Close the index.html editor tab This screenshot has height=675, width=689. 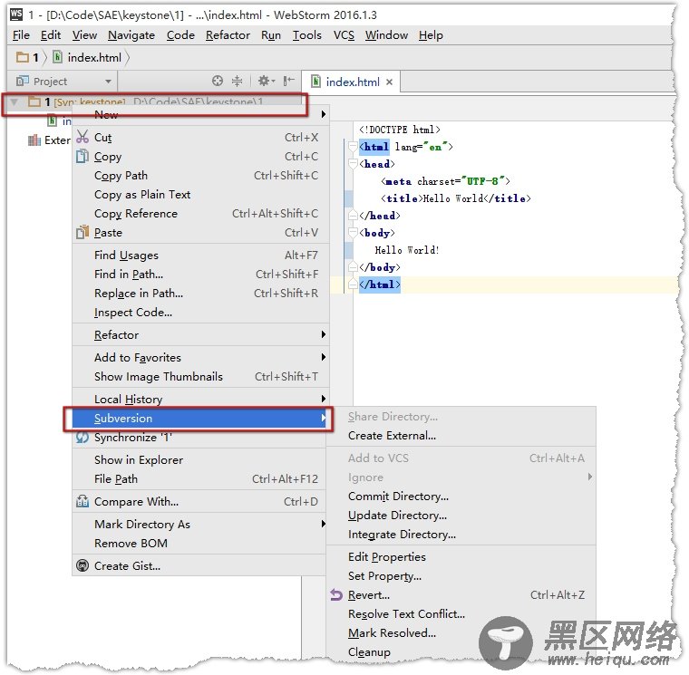[389, 82]
